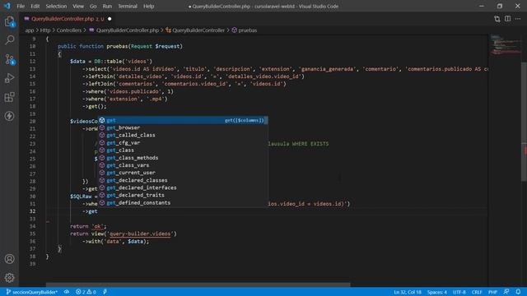Viewport: 527px width, 296px height.
Task: Select 'get_called_class' autocomplete suggestion
Action: pos(183,135)
